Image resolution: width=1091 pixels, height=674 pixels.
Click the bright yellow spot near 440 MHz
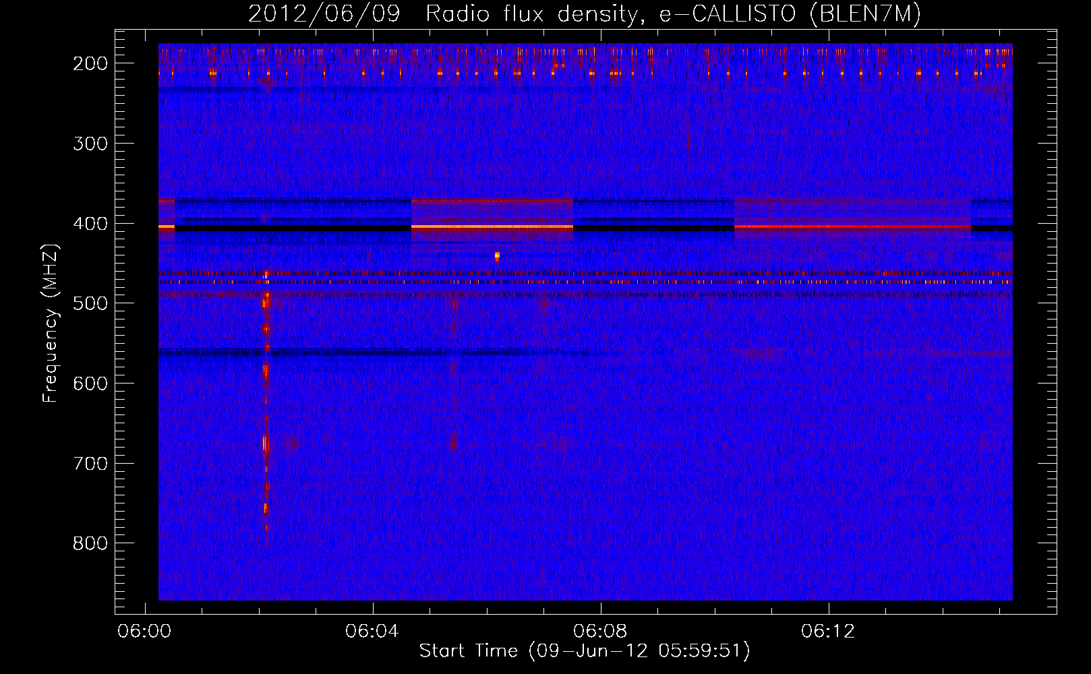(497, 256)
